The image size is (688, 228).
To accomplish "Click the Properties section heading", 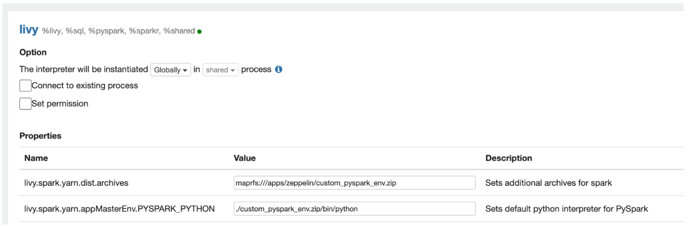I will (x=40, y=136).
